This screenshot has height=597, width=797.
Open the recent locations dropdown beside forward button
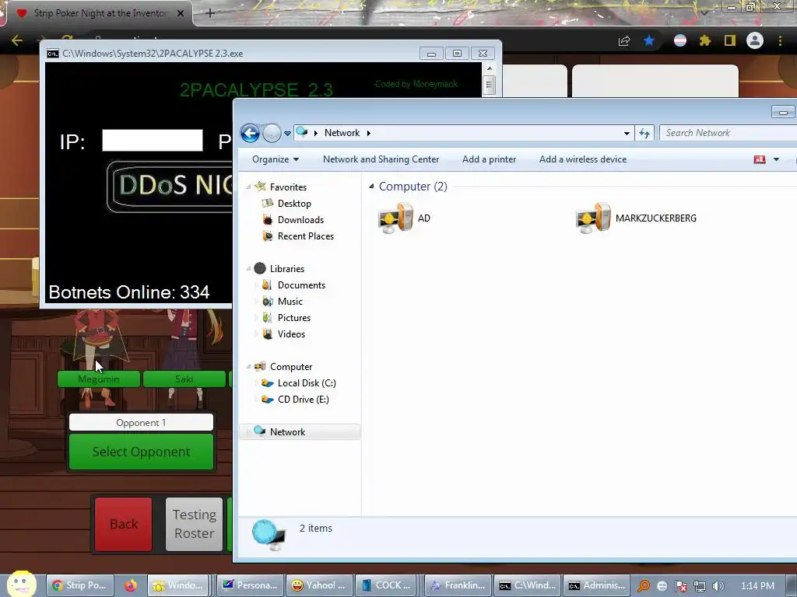tap(287, 134)
